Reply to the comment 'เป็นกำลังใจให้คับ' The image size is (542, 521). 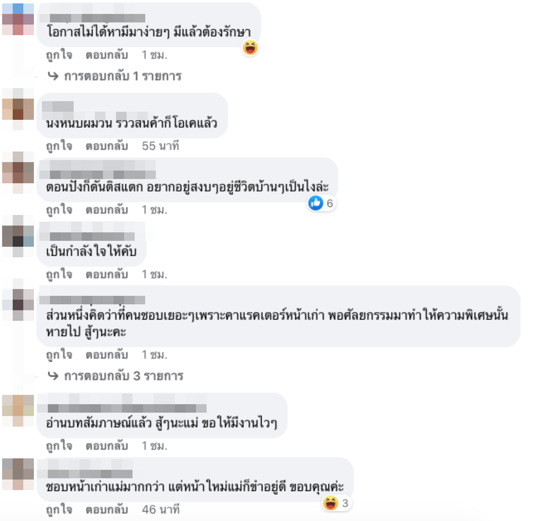(x=107, y=274)
